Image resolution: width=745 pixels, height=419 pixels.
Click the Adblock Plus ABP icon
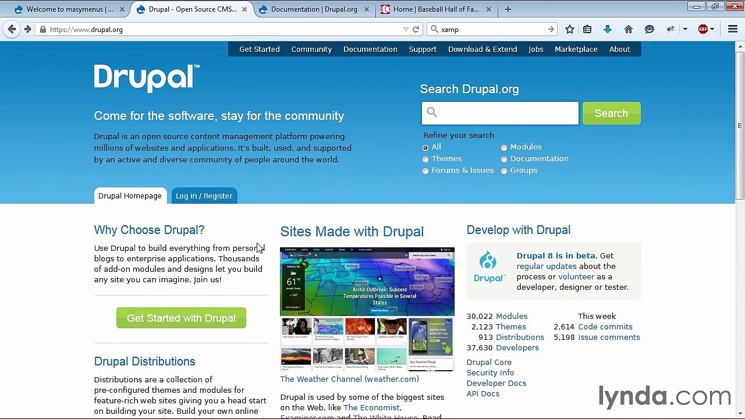(x=703, y=29)
